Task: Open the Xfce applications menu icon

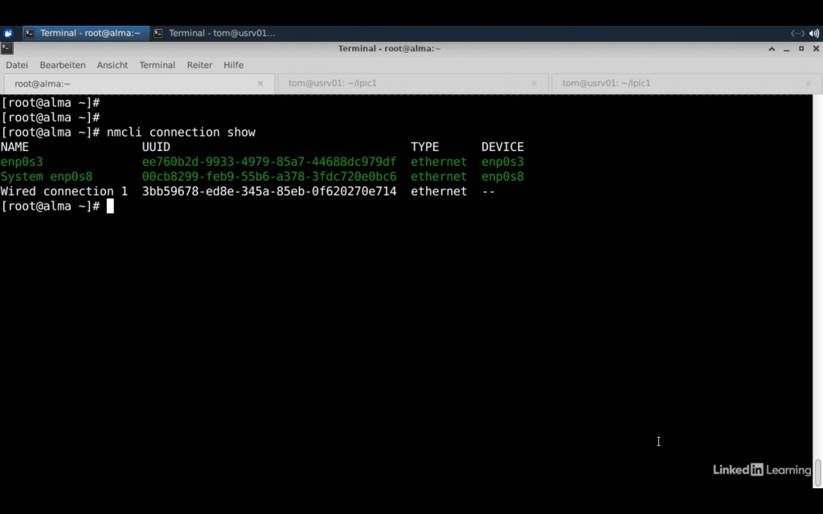Action: pyautogui.click(x=8, y=33)
